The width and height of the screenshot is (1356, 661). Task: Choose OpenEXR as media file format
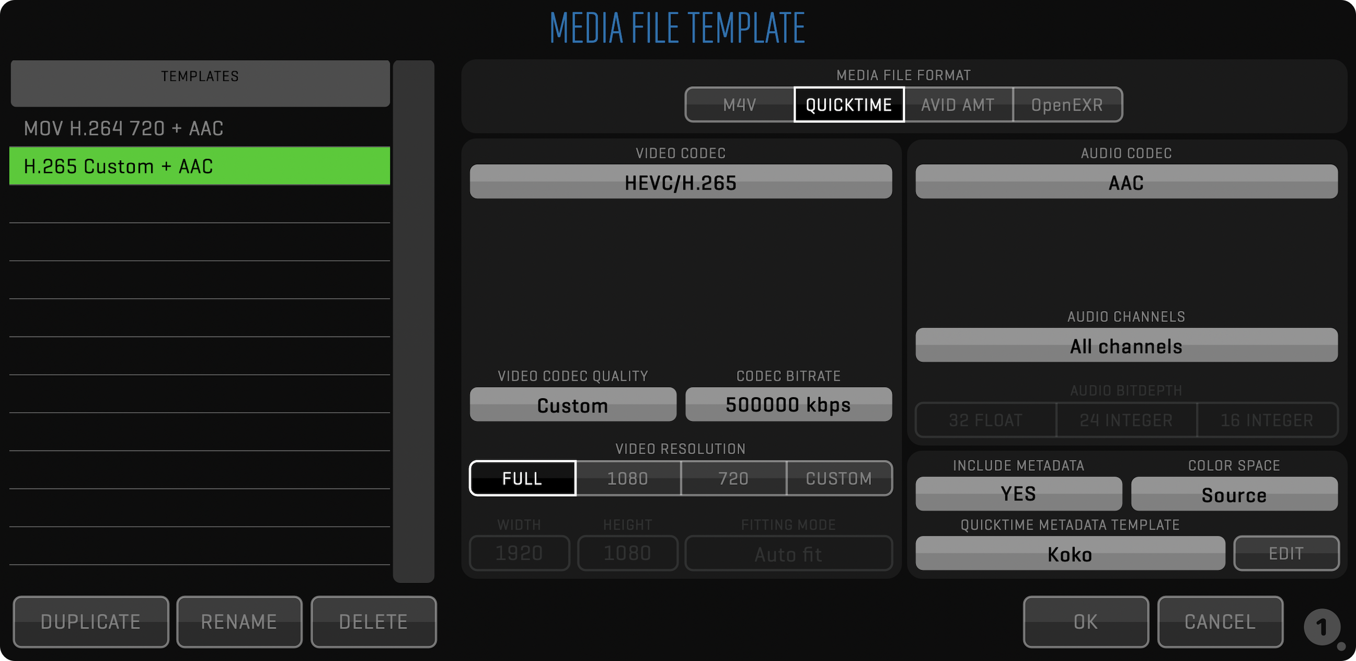(1067, 105)
